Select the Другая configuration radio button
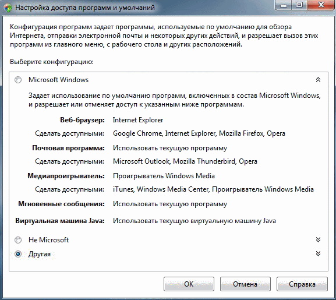The width and height of the screenshot is (336, 300). (x=18, y=254)
